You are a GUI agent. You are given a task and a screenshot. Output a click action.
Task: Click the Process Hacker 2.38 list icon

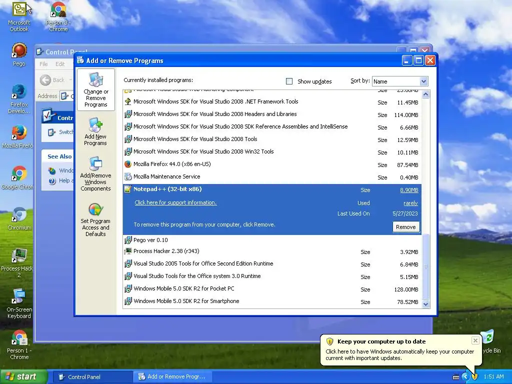[128, 251]
